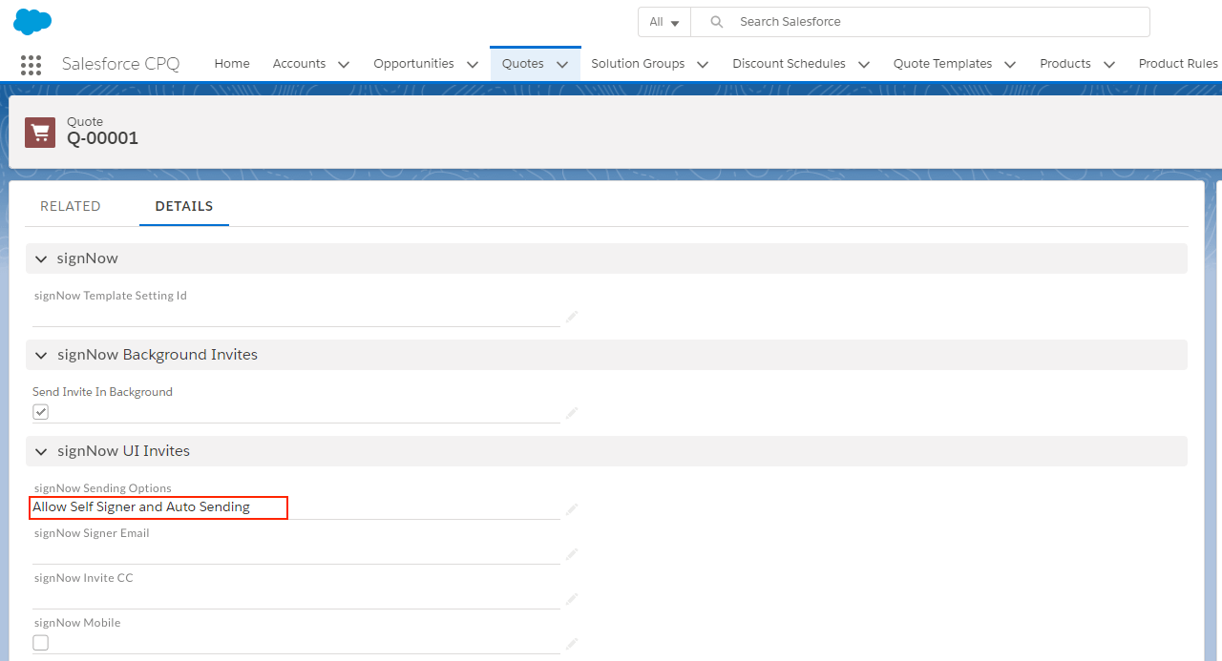
Task: Go to the Home tab
Action: pos(232,64)
